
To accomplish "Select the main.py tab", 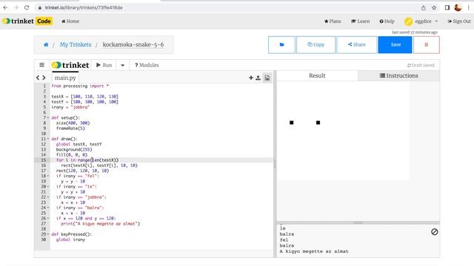I will (x=65, y=78).
